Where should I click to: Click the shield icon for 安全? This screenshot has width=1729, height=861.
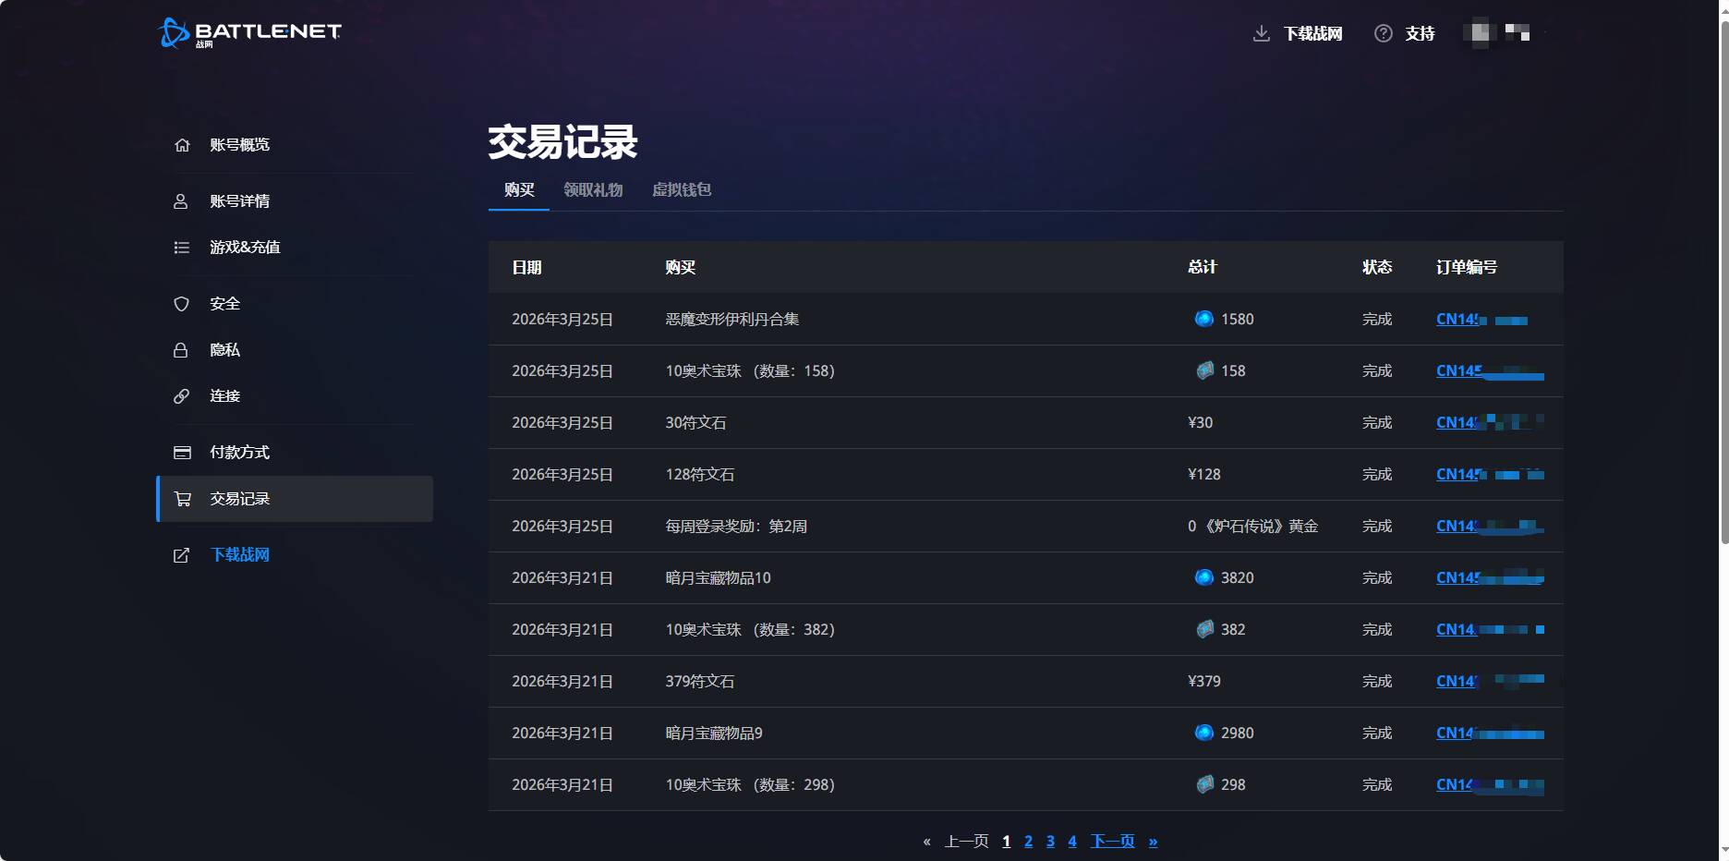coord(181,304)
